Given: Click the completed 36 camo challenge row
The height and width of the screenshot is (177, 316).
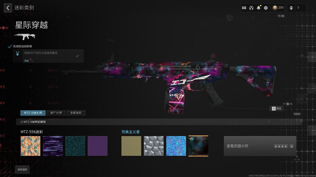Looking at the screenshot, I should tap(48, 56).
